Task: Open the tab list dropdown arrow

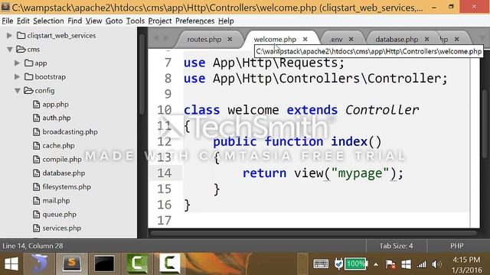Action: [482, 38]
